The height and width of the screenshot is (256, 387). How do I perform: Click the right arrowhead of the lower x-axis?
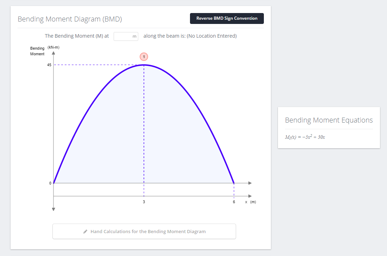(x=250, y=196)
